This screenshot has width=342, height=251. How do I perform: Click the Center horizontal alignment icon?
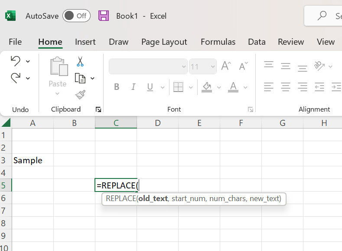[285, 87]
